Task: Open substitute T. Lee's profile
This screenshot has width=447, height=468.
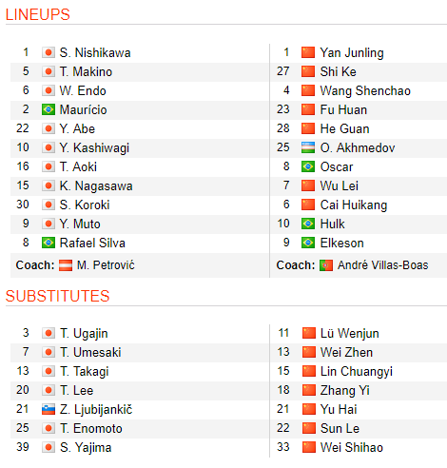Action: pyautogui.click(x=77, y=391)
